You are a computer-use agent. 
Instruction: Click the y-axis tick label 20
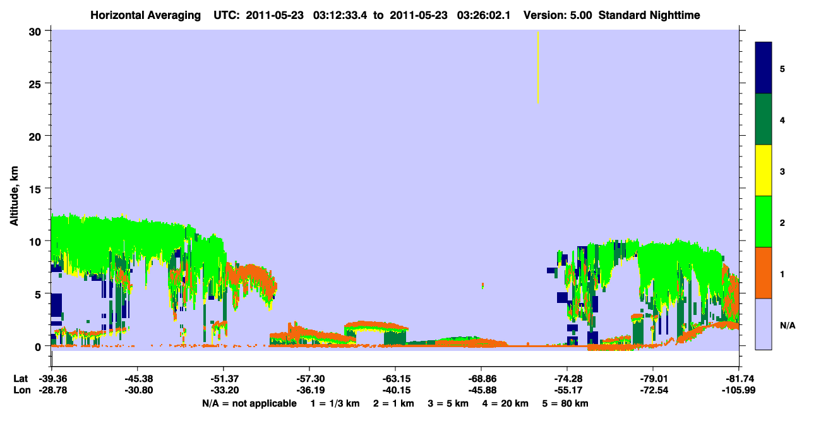point(37,136)
